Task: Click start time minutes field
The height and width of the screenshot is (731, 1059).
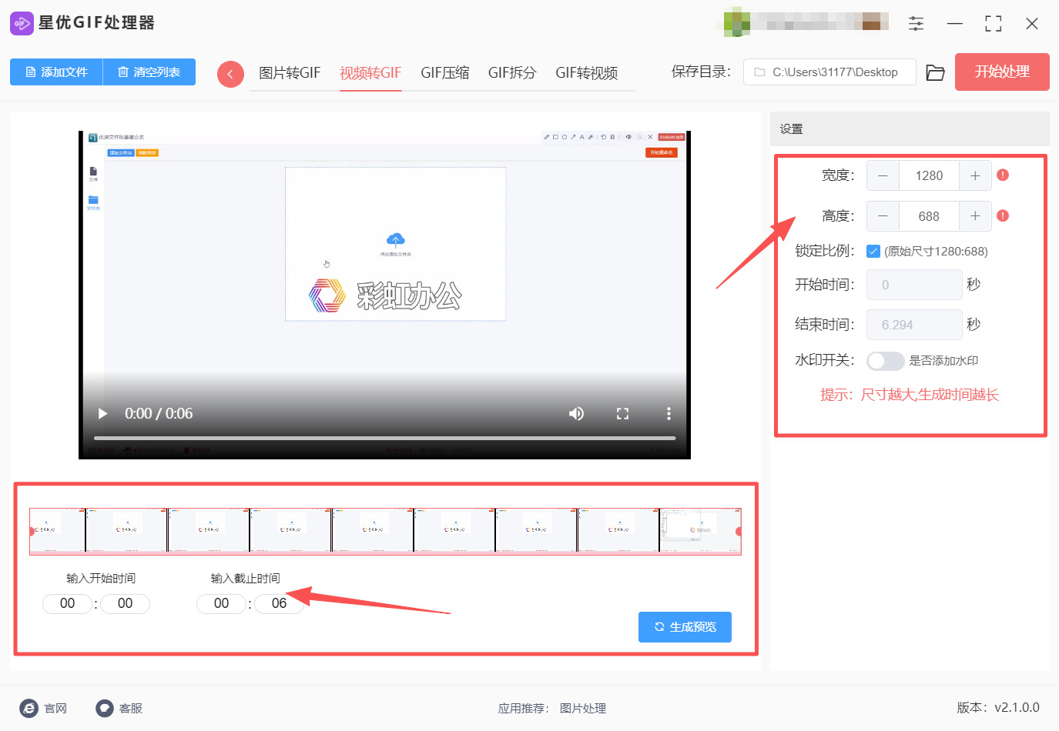Action: click(68, 604)
